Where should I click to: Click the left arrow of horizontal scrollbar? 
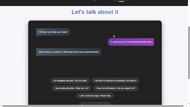tap(1, 106)
